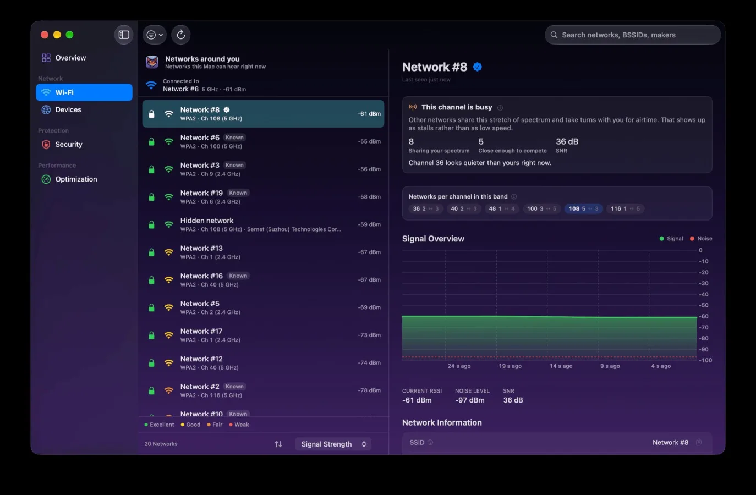Focus the Search networks field
Image resolution: width=756 pixels, height=495 pixels.
[633, 35]
